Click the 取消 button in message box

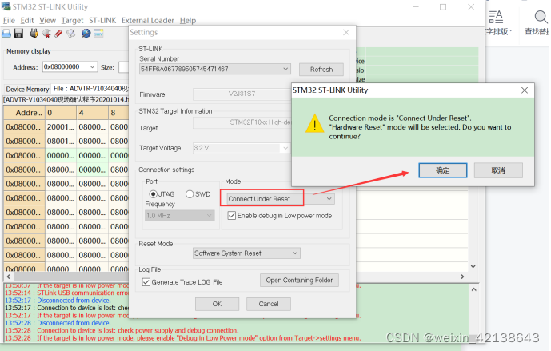tap(498, 170)
